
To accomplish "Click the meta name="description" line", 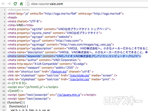I will (78, 52).
